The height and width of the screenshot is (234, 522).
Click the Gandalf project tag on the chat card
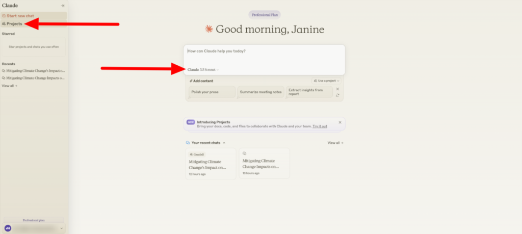pyautogui.click(x=197, y=154)
